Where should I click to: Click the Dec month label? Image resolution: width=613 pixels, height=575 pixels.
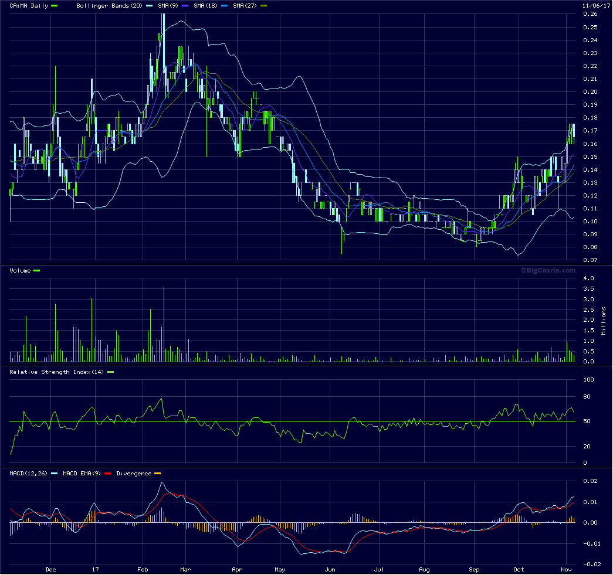50,570
